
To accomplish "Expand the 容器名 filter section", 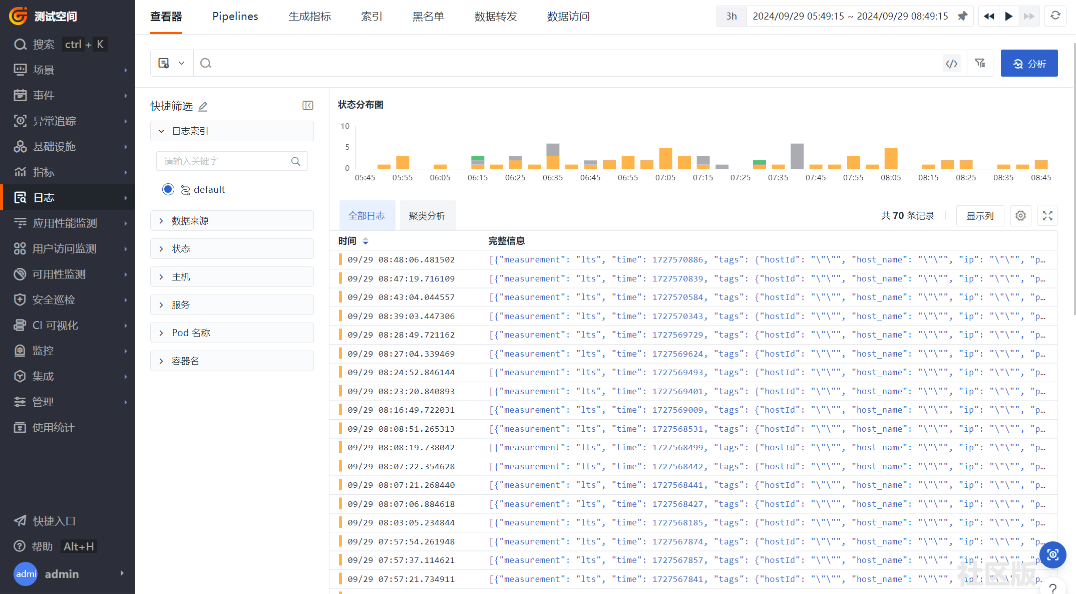I will [x=232, y=361].
